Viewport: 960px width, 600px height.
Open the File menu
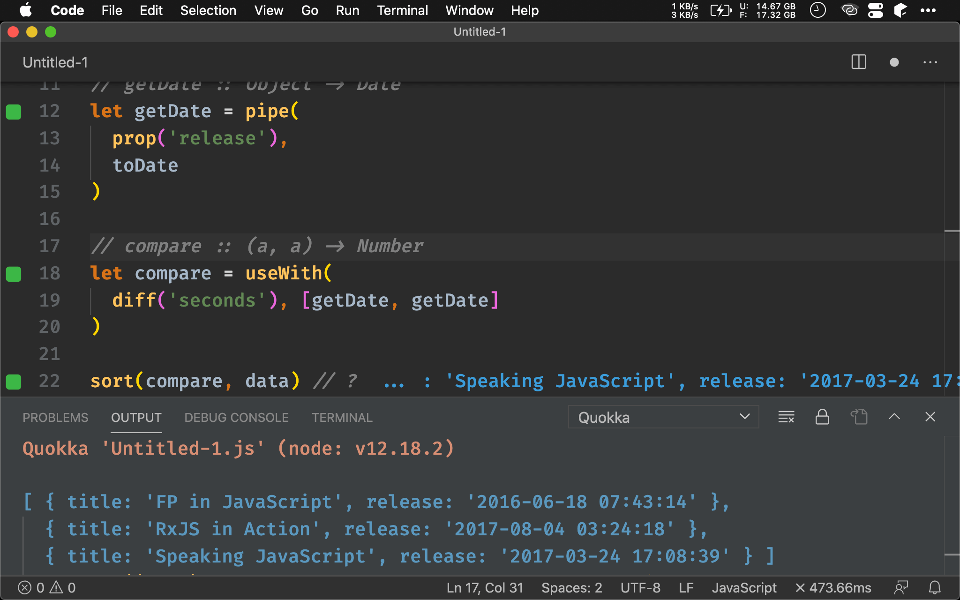112,10
